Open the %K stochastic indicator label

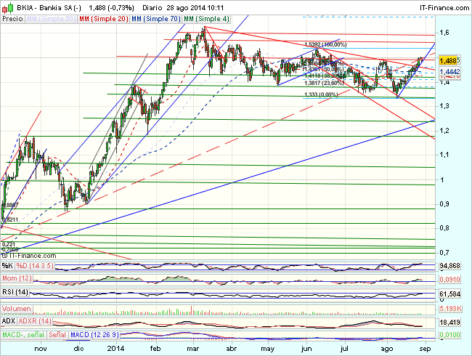pyautogui.click(x=7, y=266)
